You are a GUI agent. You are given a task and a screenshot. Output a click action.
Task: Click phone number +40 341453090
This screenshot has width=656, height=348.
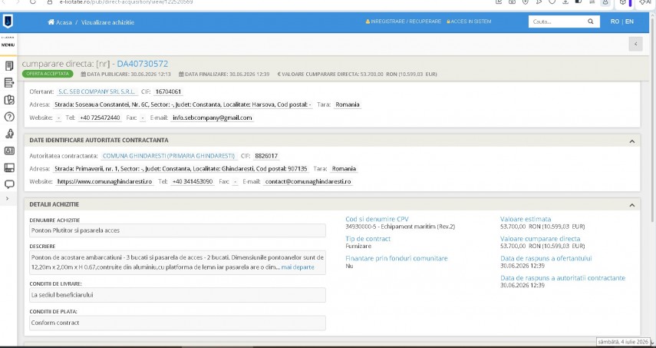point(193,182)
